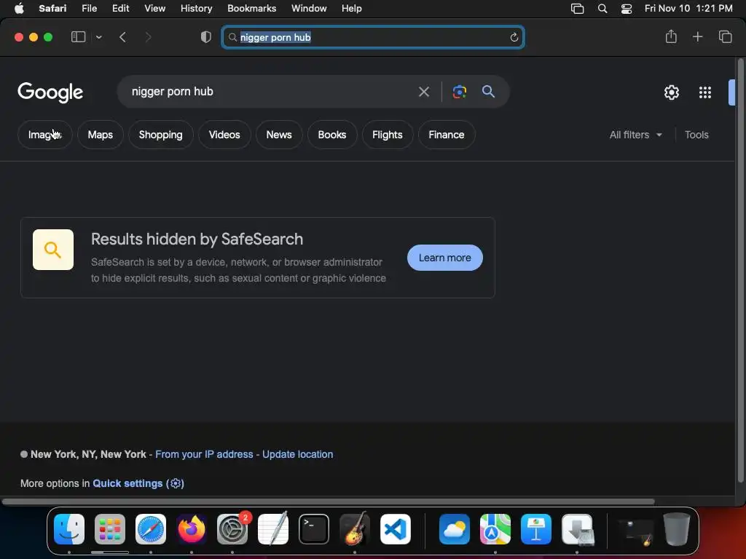Open the View menu
Image resolution: width=746 pixels, height=559 pixels.
[x=154, y=8]
